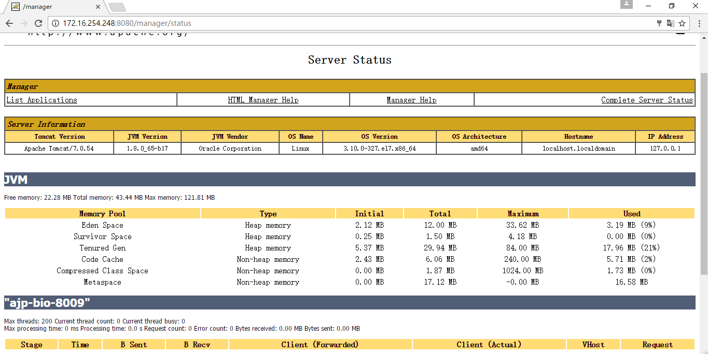Image resolution: width=708 pixels, height=354 pixels.
Task: Click the Used column header
Action: (632, 214)
